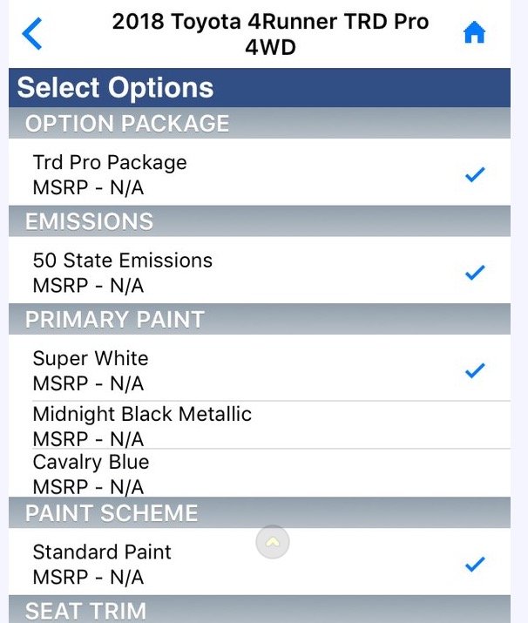Open the PAINT SCHEME section header

tap(260, 512)
